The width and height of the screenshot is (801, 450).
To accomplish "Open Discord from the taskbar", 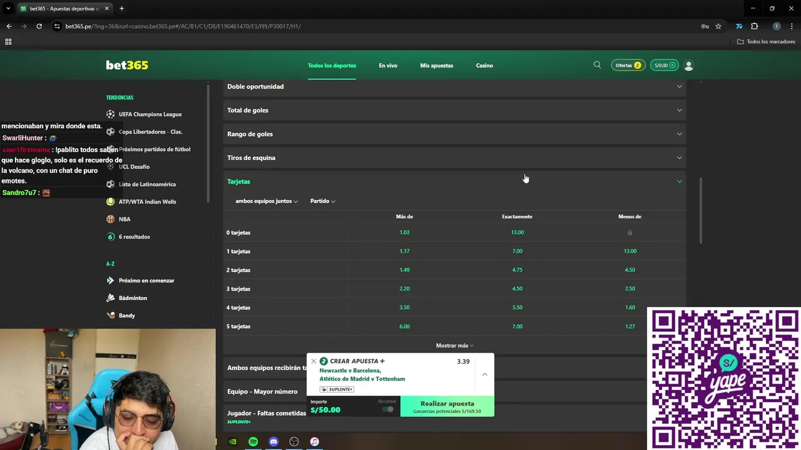I will click(x=273, y=442).
